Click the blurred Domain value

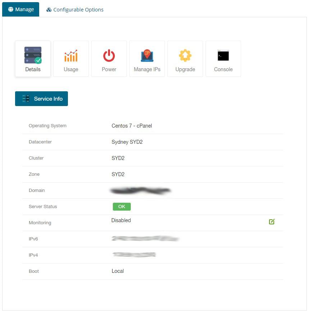tap(140, 191)
